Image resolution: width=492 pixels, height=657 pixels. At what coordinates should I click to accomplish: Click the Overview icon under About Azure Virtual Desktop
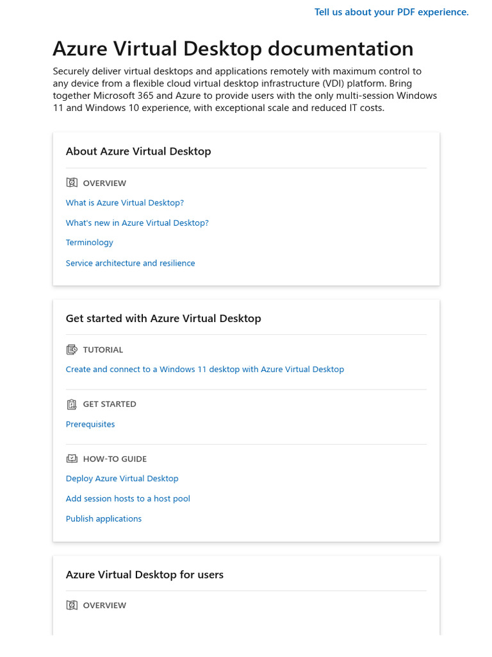(x=72, y=183)
